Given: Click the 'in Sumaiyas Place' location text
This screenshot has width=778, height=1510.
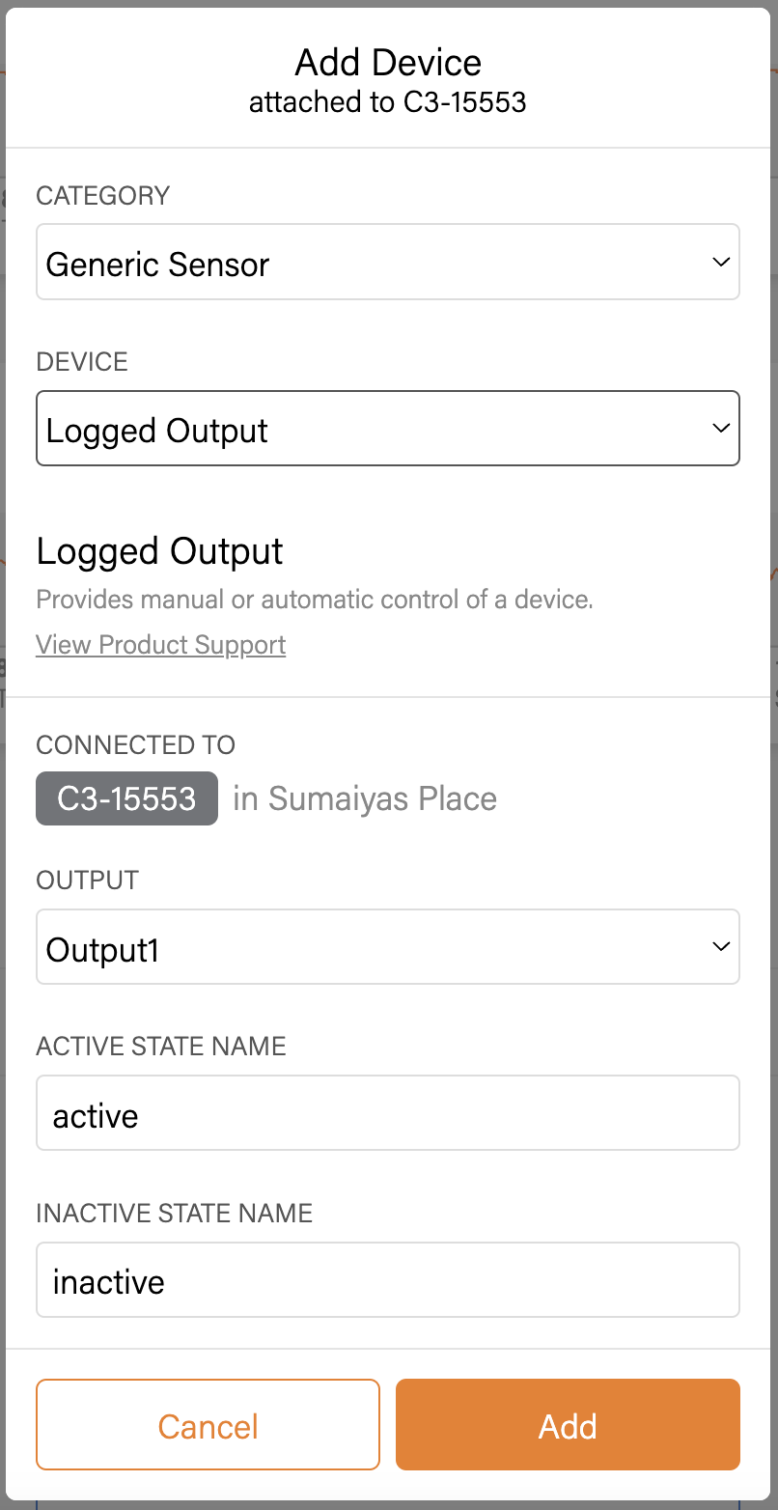Looking at the screenshot, I should (365, 798).
